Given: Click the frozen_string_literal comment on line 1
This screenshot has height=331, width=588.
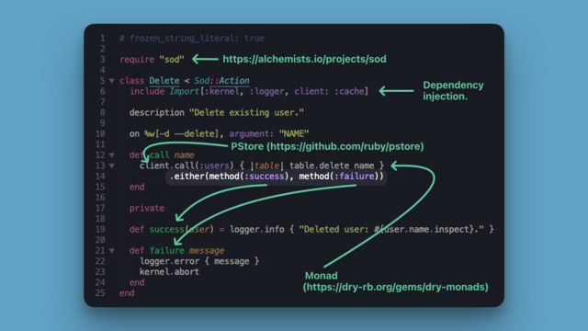Looking at the screenshot, I should point(192,39).
